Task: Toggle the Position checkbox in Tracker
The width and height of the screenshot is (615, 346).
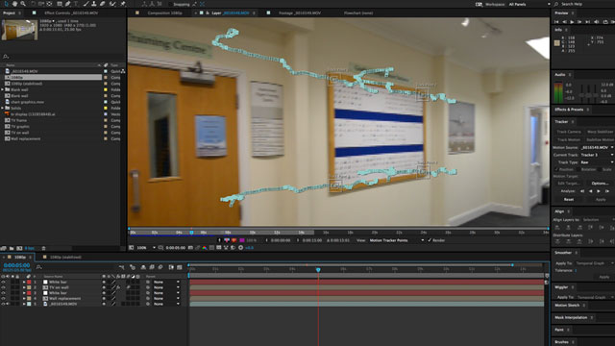Action: (556, 169)
